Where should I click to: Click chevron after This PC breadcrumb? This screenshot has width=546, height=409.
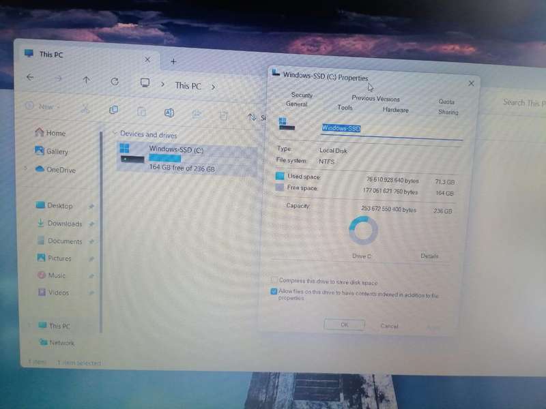(x=214, y=87)
